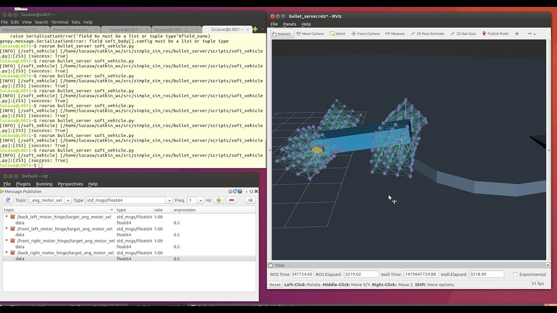Viewport: 557px width, 313px height.
Task: Click the red minus to remove publisher
Action: pos(231,199)
